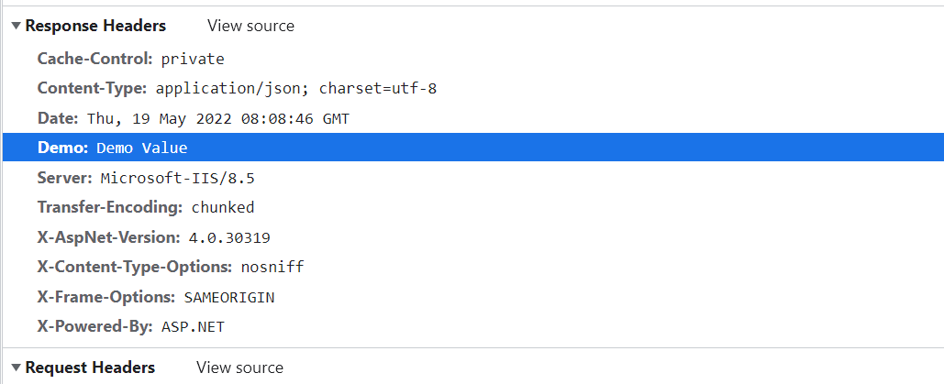The height and width of the screenshot is (384, 944).
Task: Select the Cache-Control header row
Action: 473,59
